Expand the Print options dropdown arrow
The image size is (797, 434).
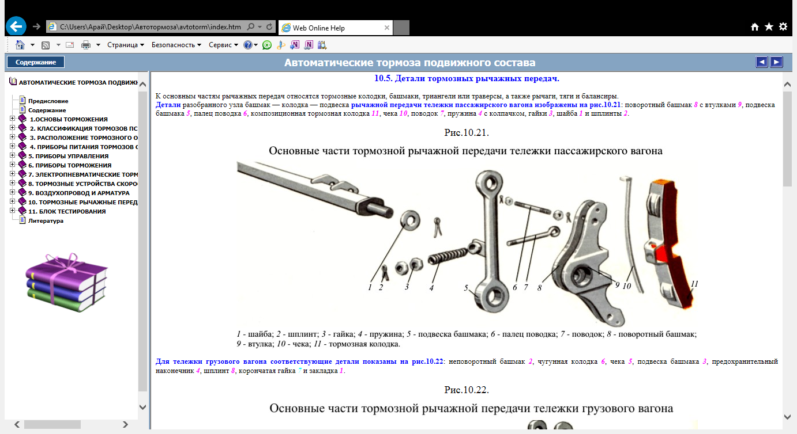98,45
